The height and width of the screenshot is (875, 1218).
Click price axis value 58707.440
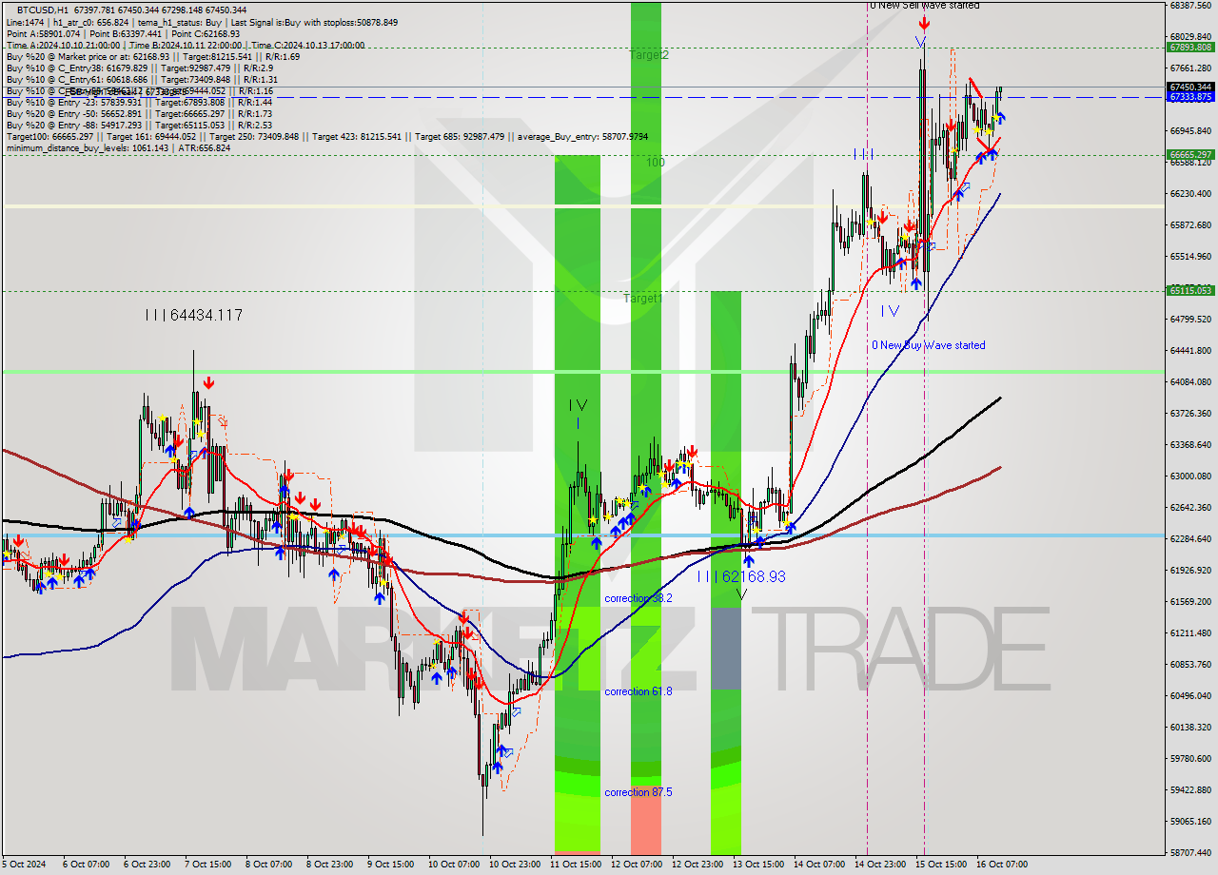tap(1189, 852)
